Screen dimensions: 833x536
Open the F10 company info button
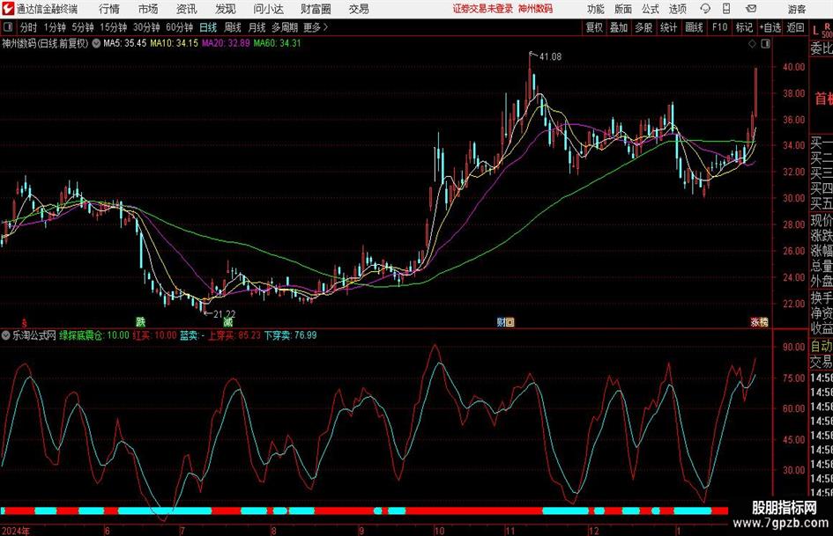(720, 27)
